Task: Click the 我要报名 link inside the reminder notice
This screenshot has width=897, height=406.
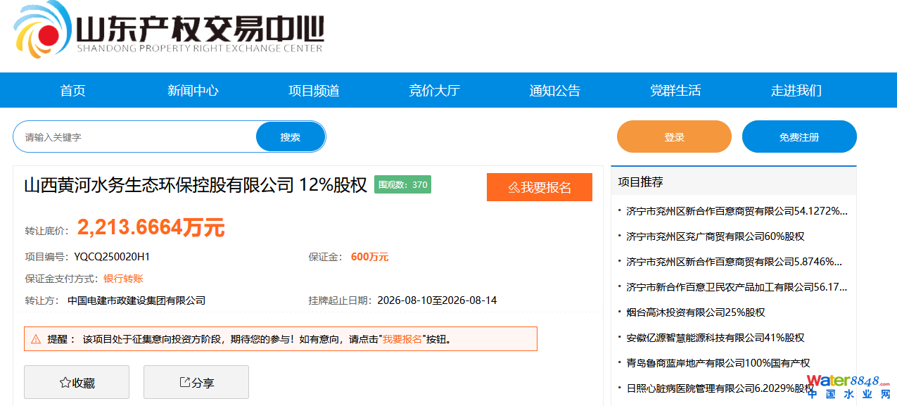Action: (402, 339)
